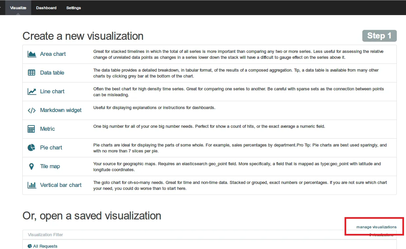The image size is (406, 249).
Task: Switch to the Visualize tab
Action: pyautogui.click(x=18, y=7)
